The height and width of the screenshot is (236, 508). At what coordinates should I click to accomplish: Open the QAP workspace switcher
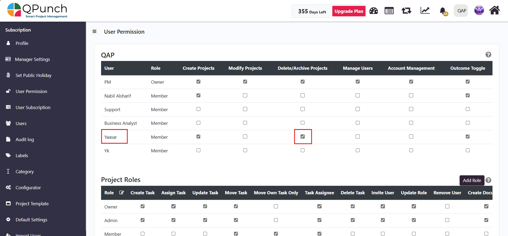[461, 11]
